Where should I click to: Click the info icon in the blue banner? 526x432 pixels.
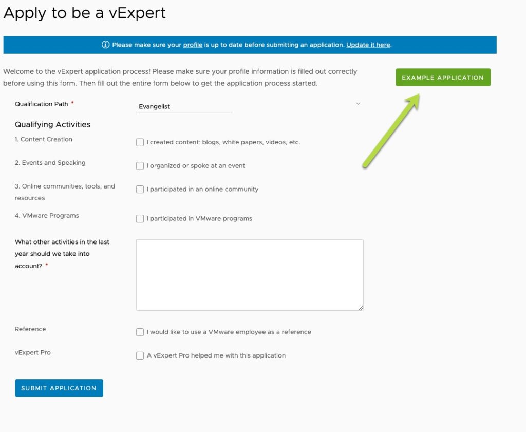[x=105, y=45]
